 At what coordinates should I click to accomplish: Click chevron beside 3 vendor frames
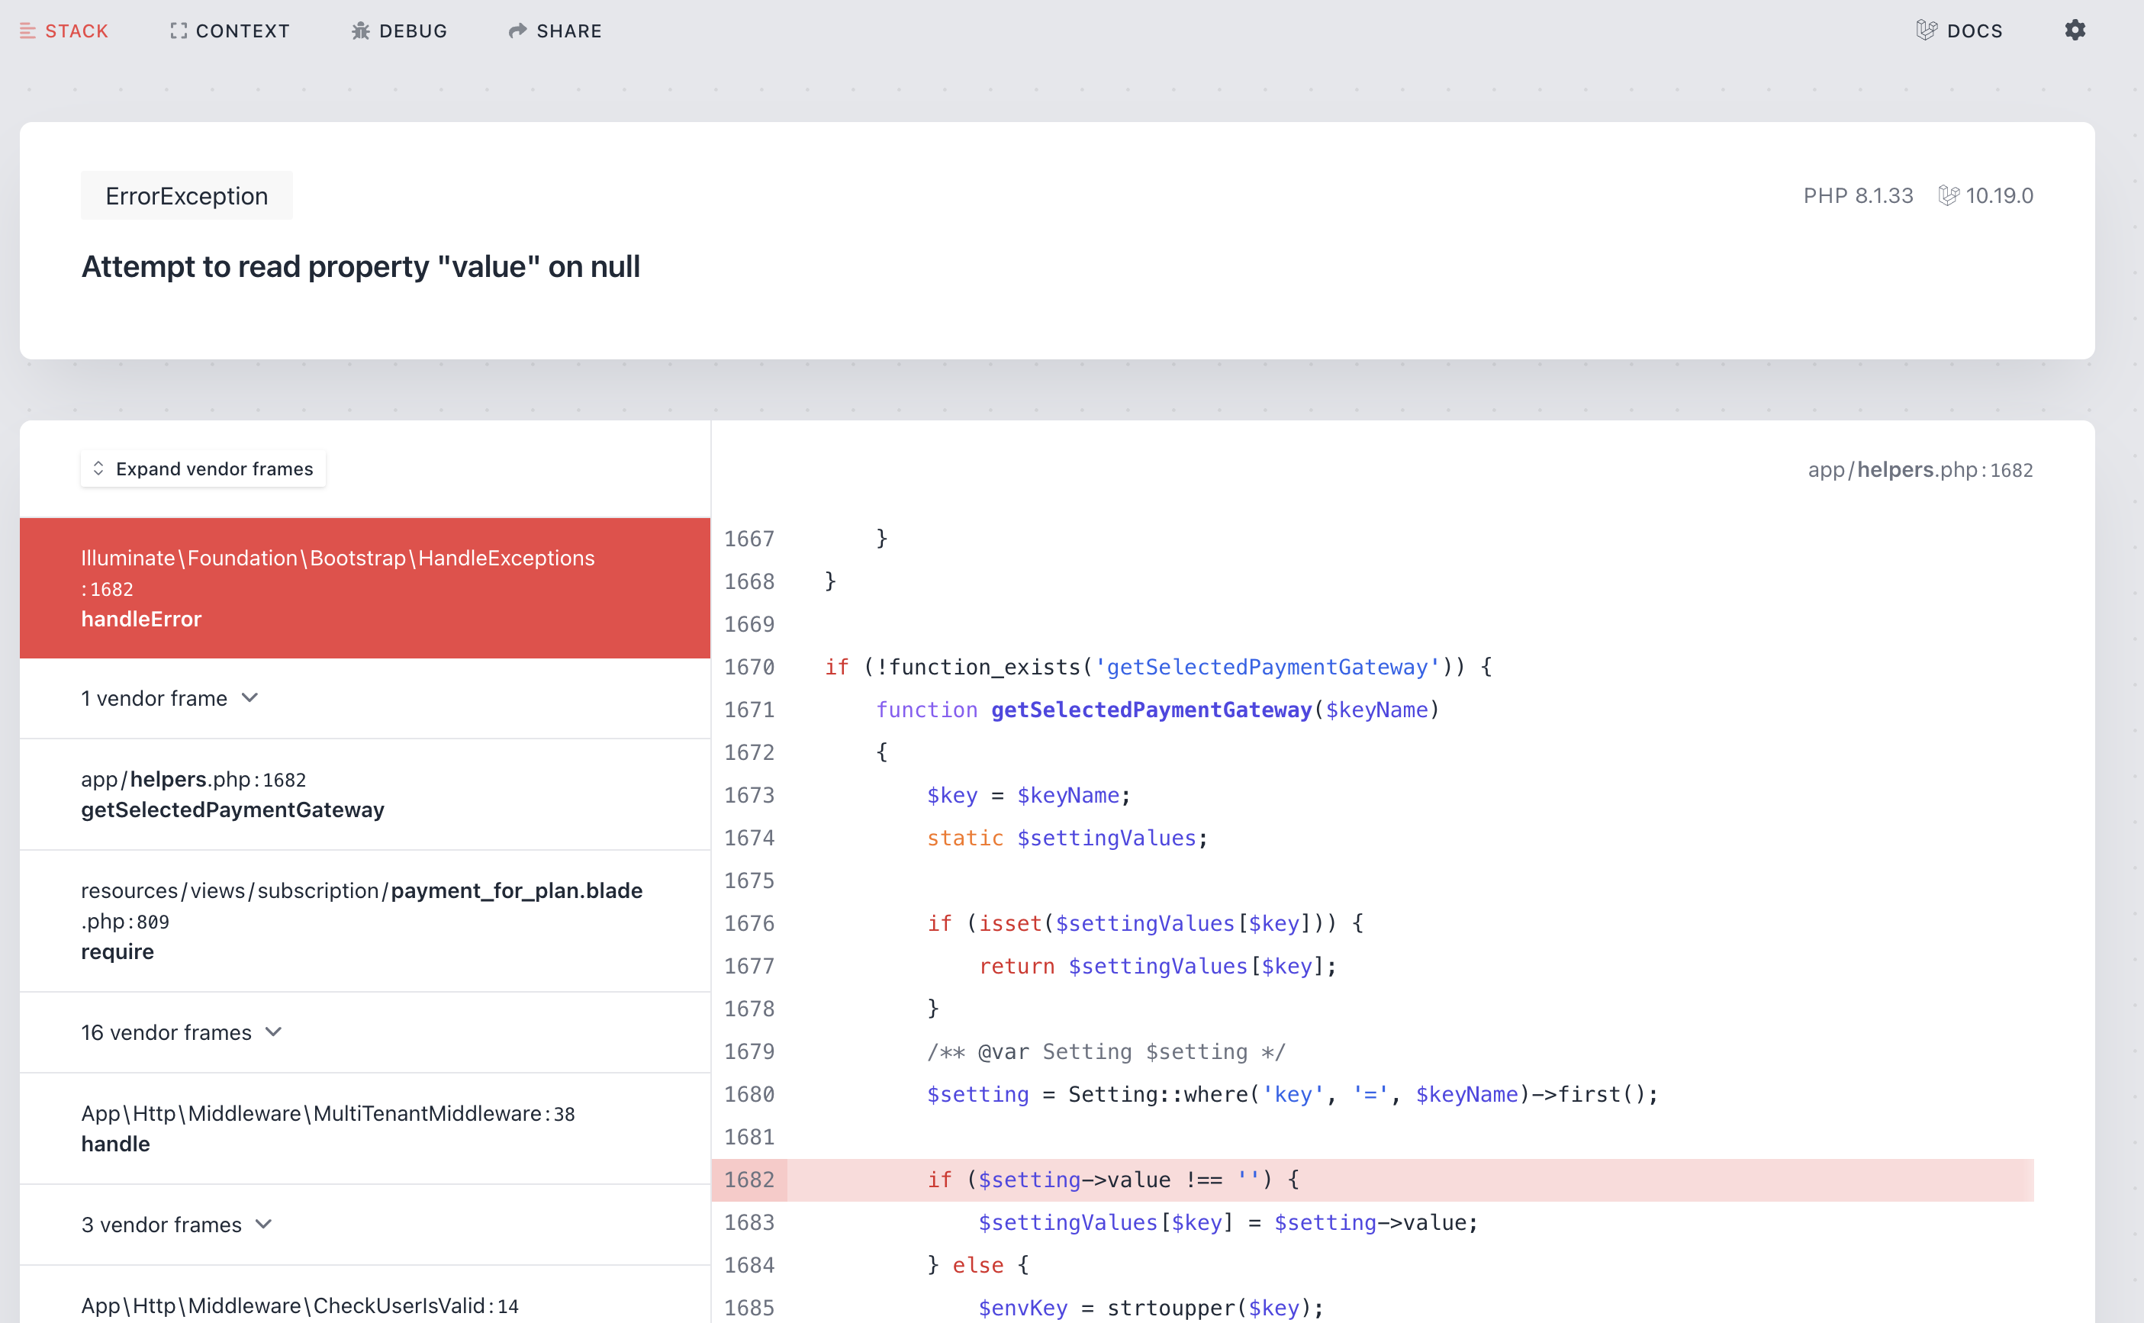pos(264,1224)
